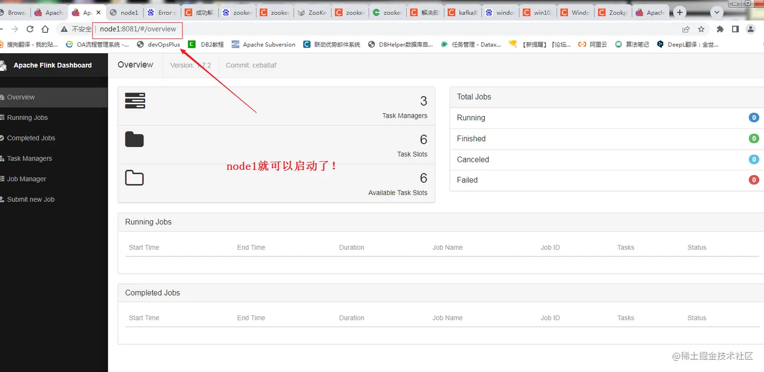The image size is (764, 372).
Task: Bookmark this page with the star icon
Action: click(701, 29)
